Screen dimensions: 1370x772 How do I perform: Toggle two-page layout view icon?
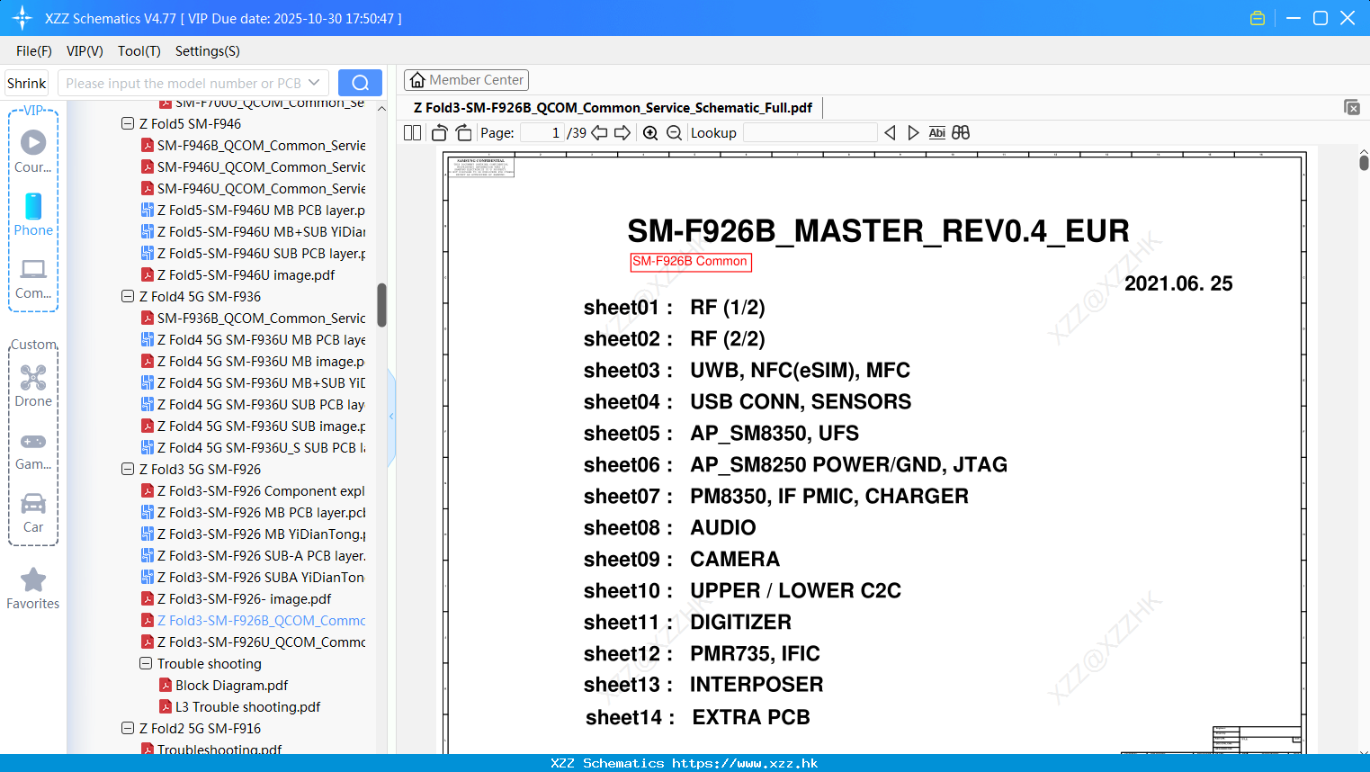(412, 132)
